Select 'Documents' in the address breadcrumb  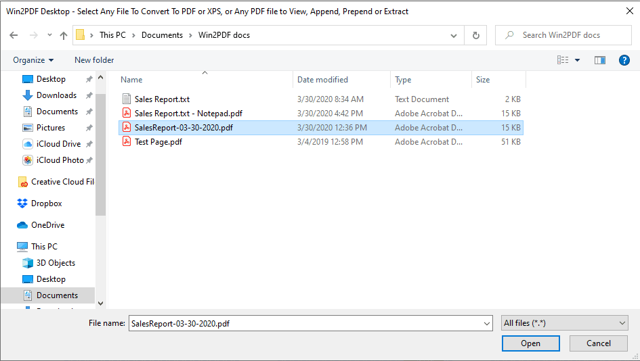point(162,35)
